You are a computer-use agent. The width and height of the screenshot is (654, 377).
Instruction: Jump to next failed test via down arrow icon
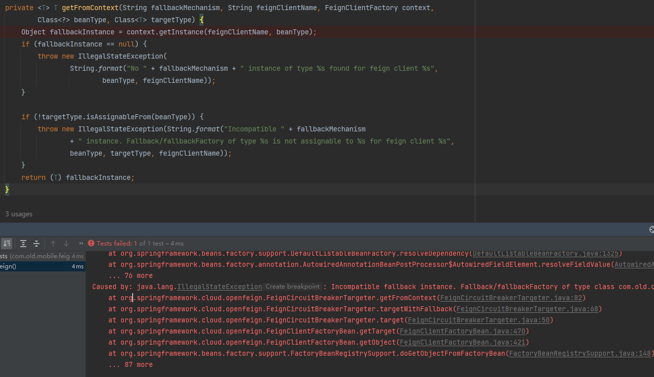pyautogui.click(x=66, y=244)
